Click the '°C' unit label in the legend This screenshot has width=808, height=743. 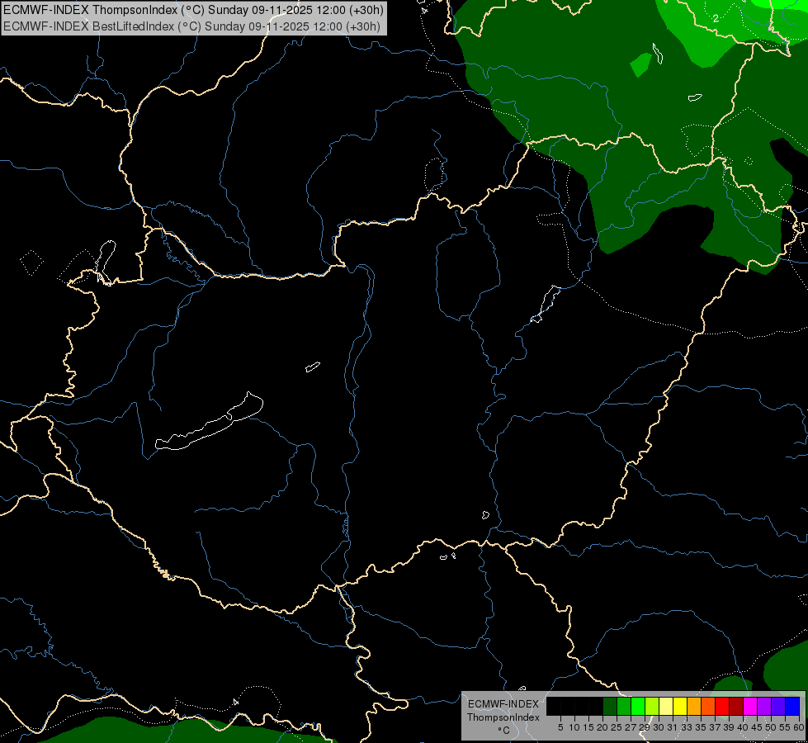click(503, 731)
